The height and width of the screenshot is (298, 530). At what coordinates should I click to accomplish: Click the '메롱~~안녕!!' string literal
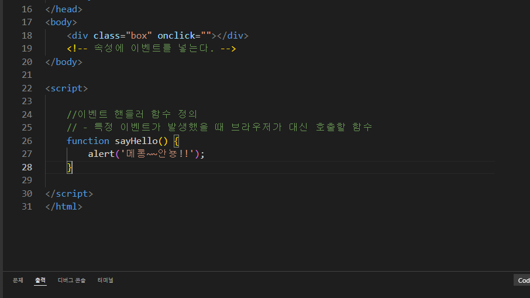click(157, 154)
